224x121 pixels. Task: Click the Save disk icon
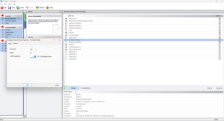9,7
